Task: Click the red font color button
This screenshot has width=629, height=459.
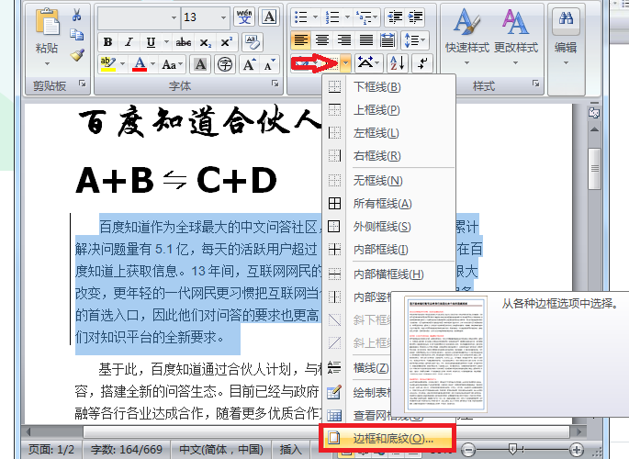Action: (140, 63)
